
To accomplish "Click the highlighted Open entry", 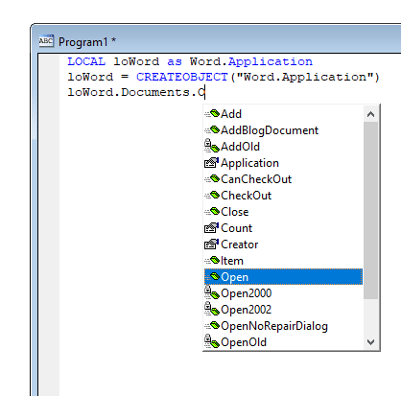I will click(283, 277).
